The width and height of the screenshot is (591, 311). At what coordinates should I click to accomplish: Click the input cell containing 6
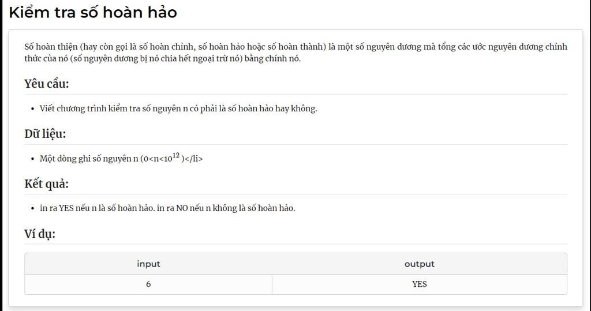tap(148, 284)
